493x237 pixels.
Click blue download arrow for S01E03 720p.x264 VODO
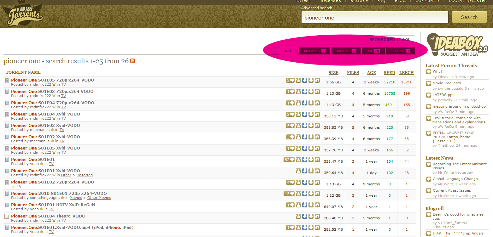[305, 92]
